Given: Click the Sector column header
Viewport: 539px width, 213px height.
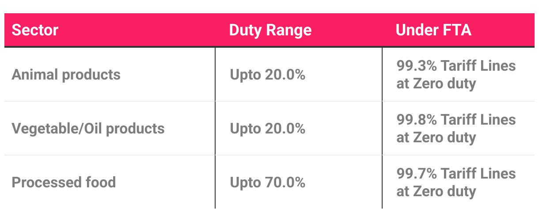Looking at the screenshot, I should click(35, 30).
